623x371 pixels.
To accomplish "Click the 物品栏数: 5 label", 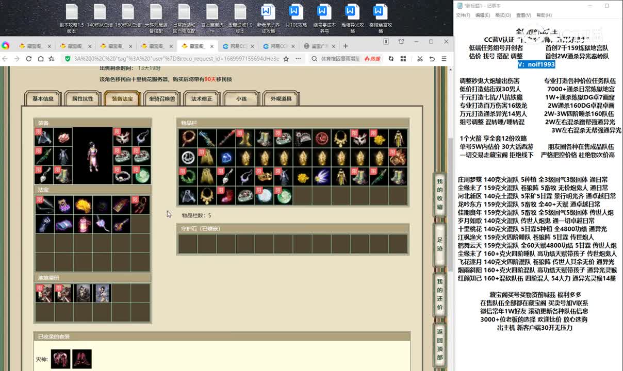I will tap(196, 215).
